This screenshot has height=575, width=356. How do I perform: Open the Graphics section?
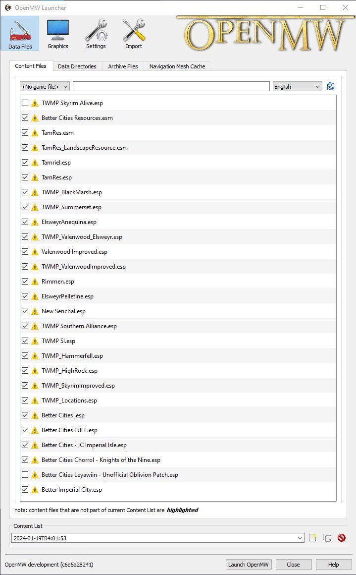[x=58, y=33]
